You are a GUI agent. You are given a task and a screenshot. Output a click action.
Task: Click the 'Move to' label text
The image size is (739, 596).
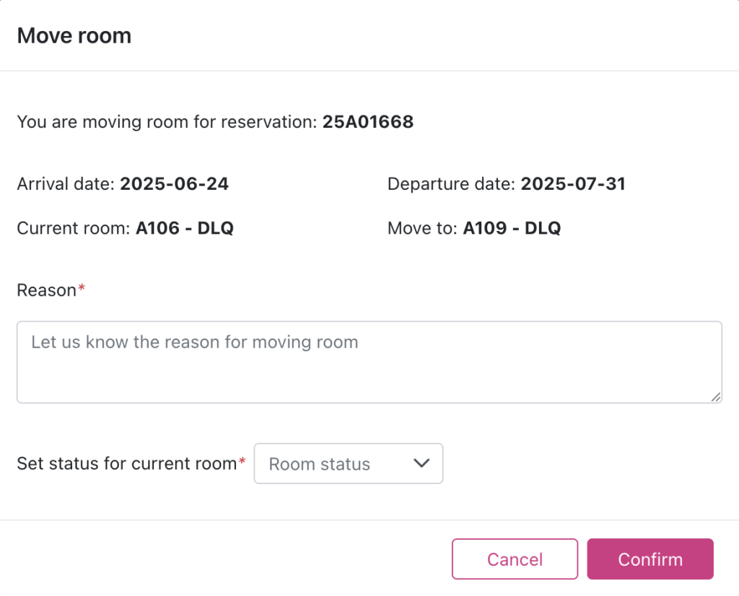click(421, 229)
